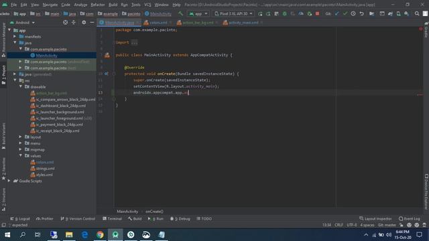Click override gutter icon beside onCreate

[107, 74]
